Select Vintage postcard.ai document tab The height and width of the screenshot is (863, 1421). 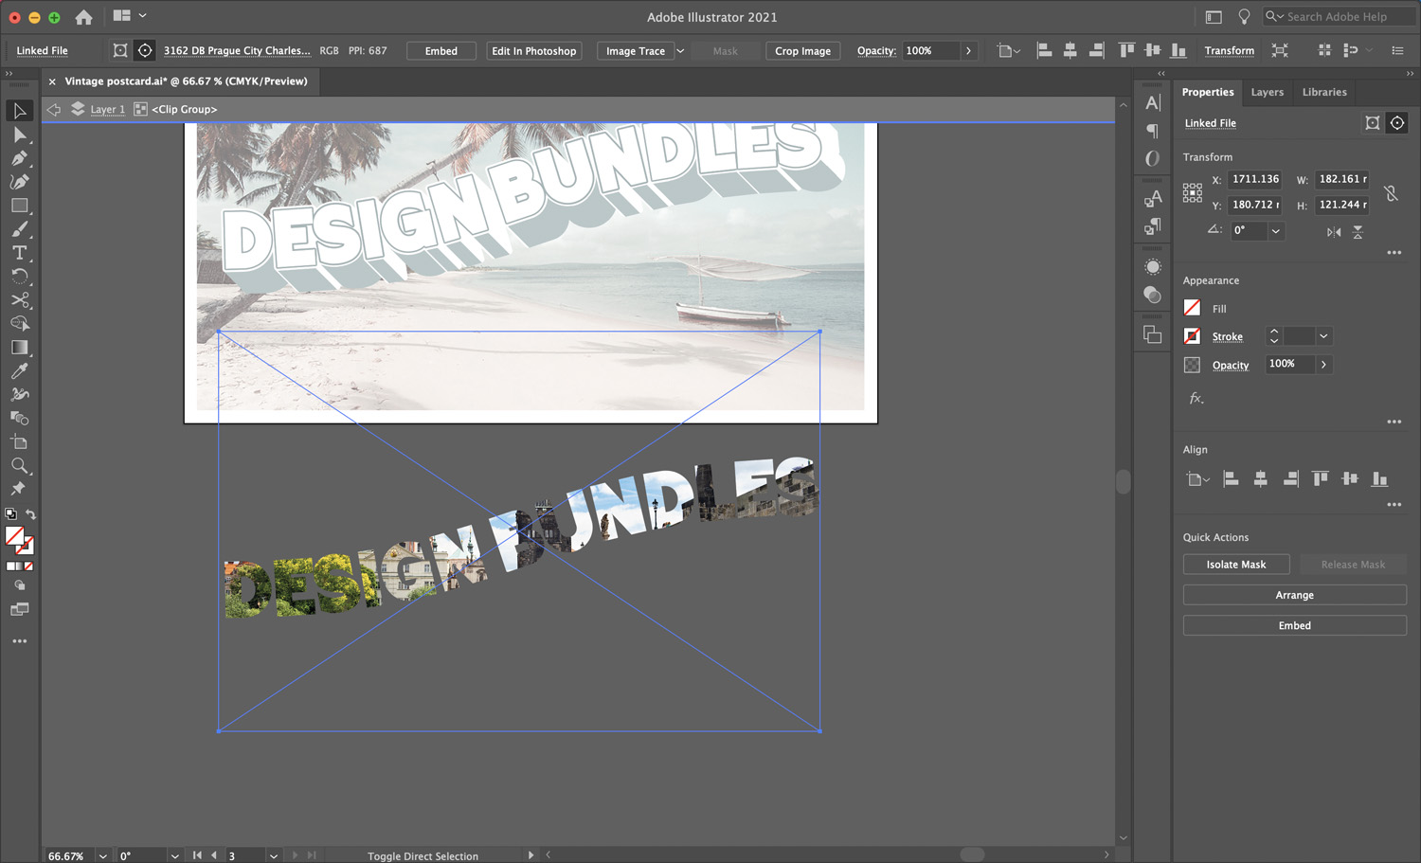point(186,81)
